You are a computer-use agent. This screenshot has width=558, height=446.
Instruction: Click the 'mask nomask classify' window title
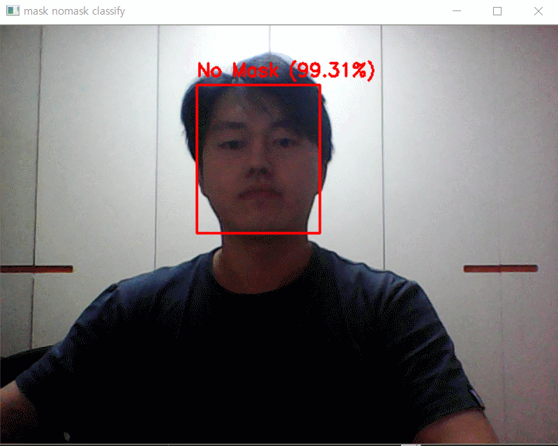pos(75,11)
